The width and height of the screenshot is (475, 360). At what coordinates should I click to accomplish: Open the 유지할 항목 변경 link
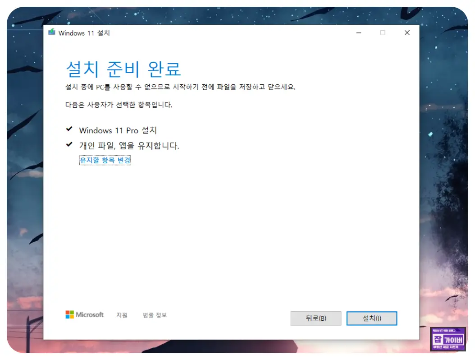[105, 160]
